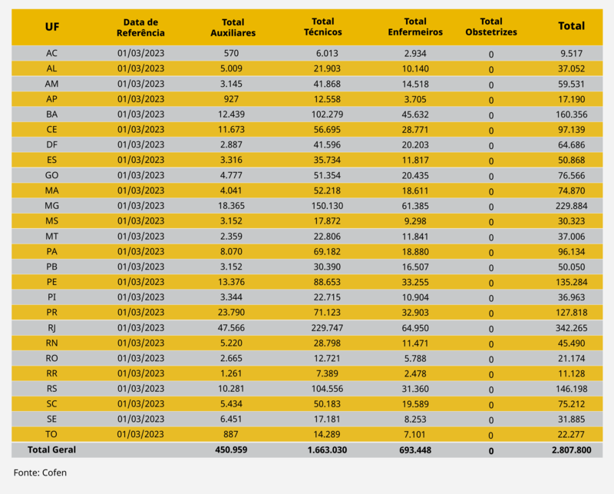This screenshot has height=494, width=614.
Task: Click the value 28.771 in CE row
Action: point(415,129)
